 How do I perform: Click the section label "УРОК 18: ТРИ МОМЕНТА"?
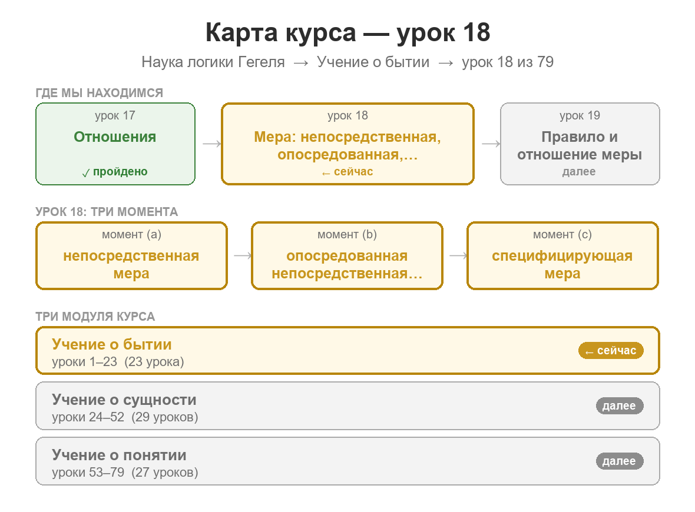pos(107,212)
